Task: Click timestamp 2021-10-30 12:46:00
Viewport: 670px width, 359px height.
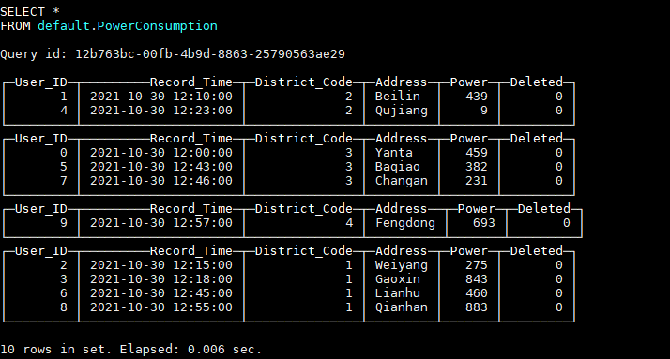Action: tap(161, 181)
